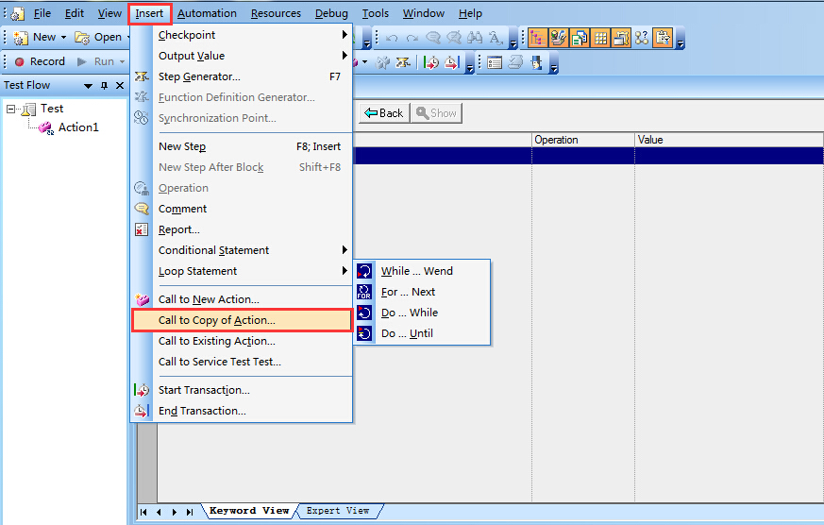Click the Back button
The height and width of the screenshot is (525, 824).
click(x=384, y=113)
